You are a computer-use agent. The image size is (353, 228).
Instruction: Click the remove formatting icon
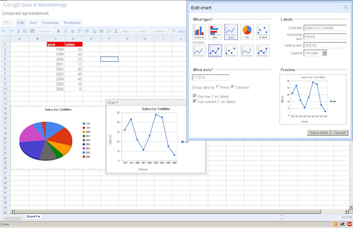(x=116, y=31)
